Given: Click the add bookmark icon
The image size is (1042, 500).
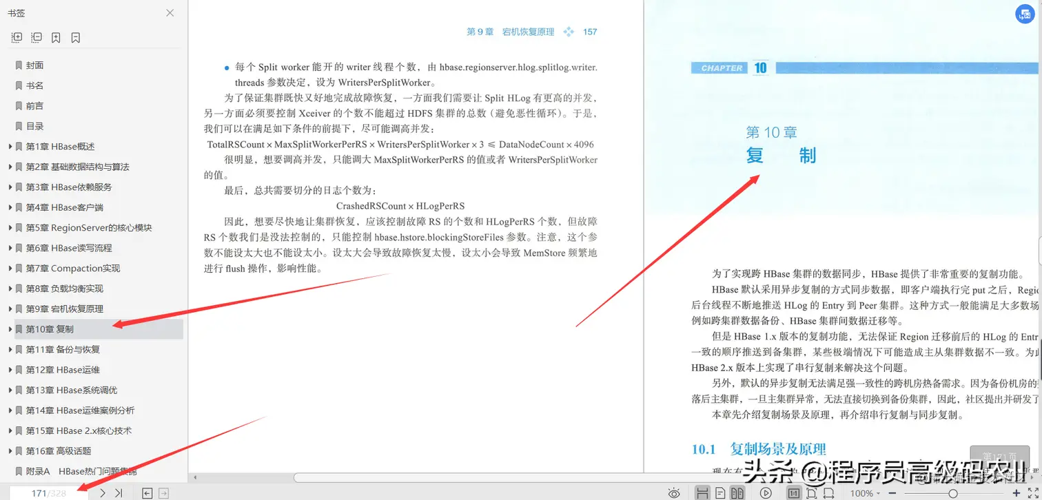Looking at the screenshot, I should (56, 37).
